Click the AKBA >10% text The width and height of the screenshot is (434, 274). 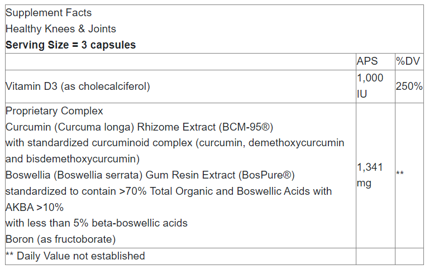click(35, 208)
